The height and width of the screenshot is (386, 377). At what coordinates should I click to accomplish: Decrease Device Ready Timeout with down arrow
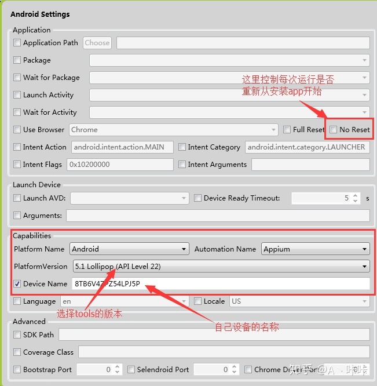pos(355,201)
